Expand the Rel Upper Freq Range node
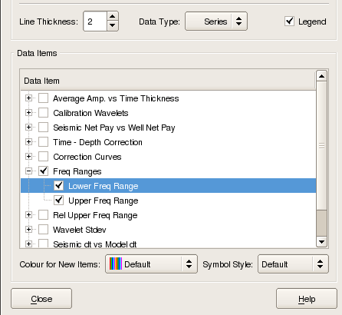 point(28,215)
